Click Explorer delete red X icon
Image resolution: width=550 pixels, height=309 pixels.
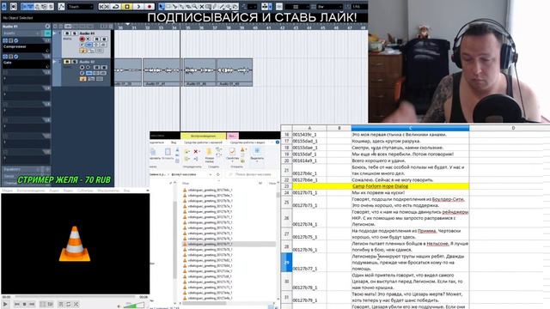(x=197, y=152)
